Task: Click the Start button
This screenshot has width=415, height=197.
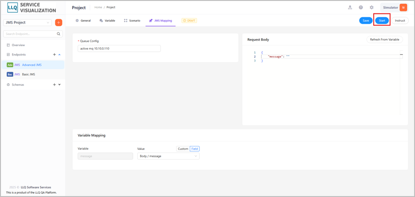Action: click(x=382, y=21)
